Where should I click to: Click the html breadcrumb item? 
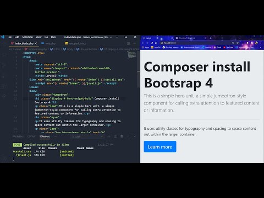55,49
